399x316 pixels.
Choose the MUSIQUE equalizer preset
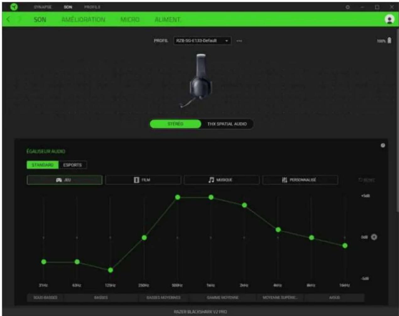point(222,180)
